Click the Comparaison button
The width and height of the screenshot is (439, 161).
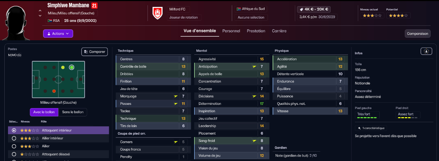click(x=418, y=33)
